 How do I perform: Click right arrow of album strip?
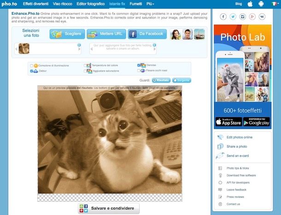155,49
